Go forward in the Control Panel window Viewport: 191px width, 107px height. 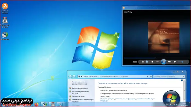pyautogui.click(x=74, y=76)
